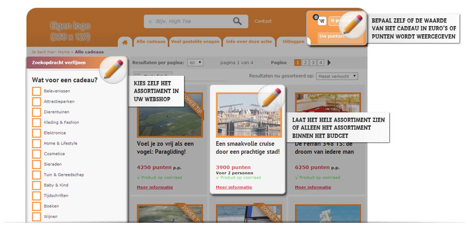
Task: Open Veel gestelde vragen tab
Action: pyautogui.click(x=195, y=41)
